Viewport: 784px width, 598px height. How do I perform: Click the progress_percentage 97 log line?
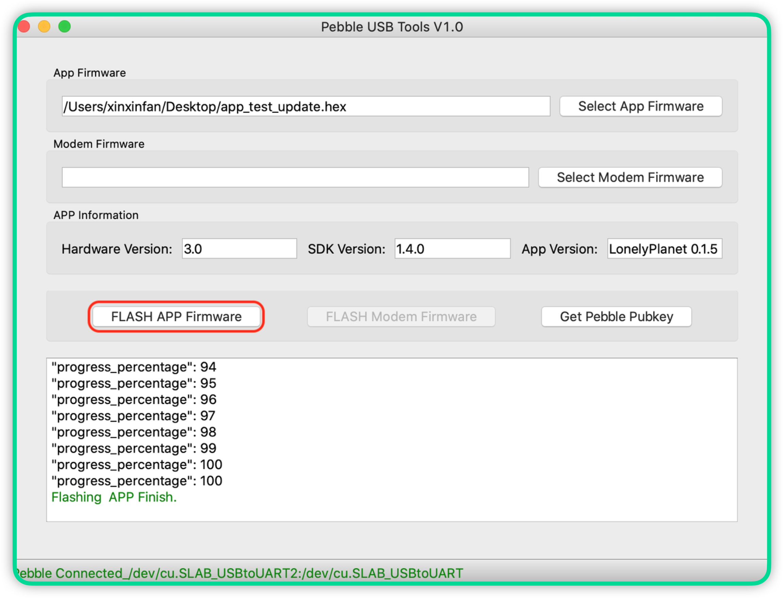133,416
